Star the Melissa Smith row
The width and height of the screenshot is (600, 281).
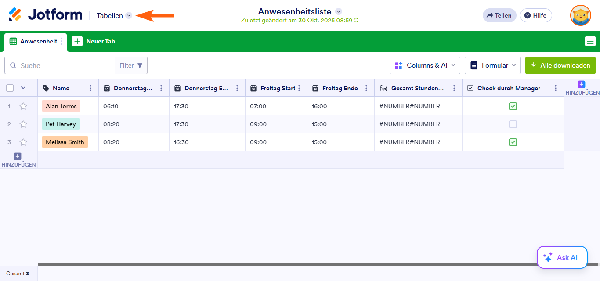pos(23,142)
